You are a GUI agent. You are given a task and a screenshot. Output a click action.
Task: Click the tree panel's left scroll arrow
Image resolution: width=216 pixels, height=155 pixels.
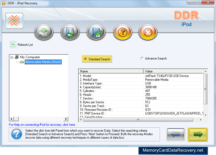(12, 119)
